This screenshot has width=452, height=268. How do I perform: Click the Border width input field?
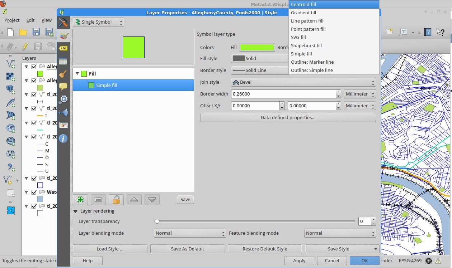click(283, 94)
